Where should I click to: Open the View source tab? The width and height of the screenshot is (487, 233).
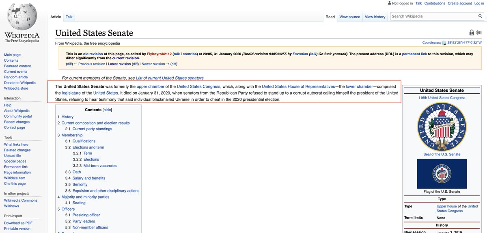(349, 17)
